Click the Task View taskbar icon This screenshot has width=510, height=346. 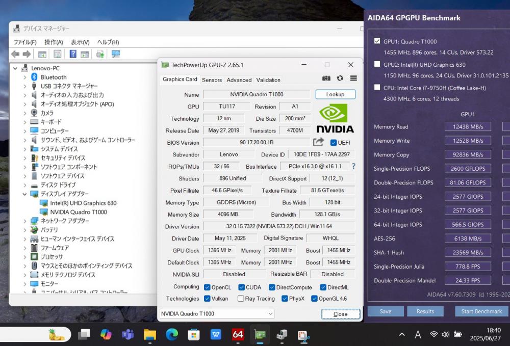[84, 334]
